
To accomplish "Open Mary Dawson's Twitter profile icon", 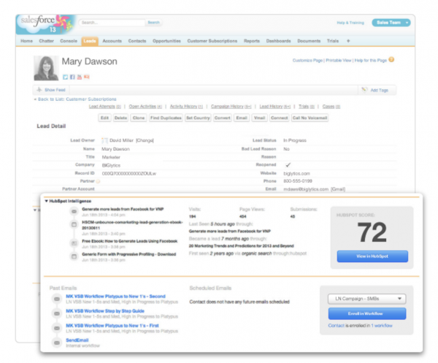I will (65, 77).
